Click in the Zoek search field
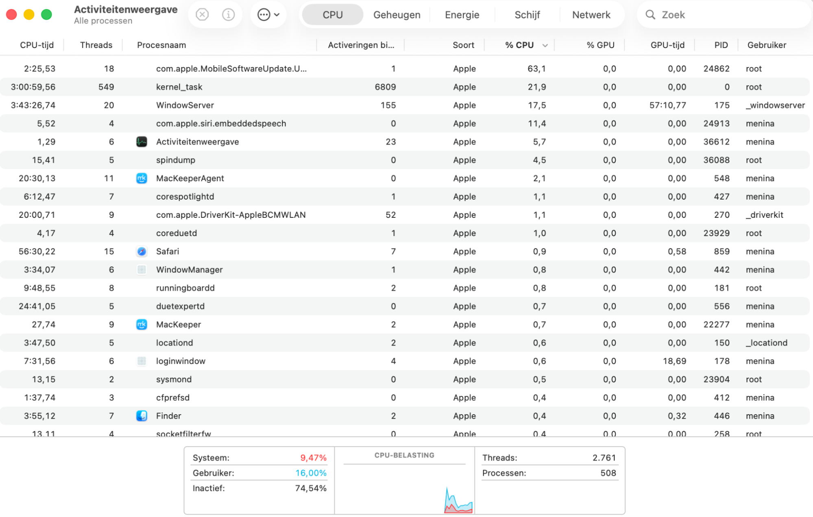Image resolution: width=813 pixels, height=517 pixels. click(x=724, y=15)
